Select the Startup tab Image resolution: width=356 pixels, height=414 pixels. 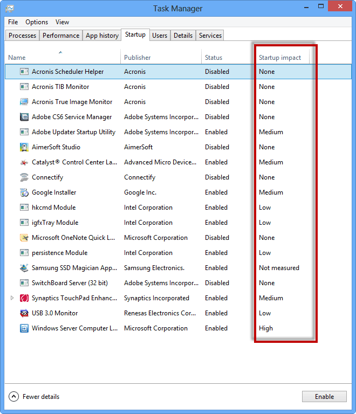135,34
